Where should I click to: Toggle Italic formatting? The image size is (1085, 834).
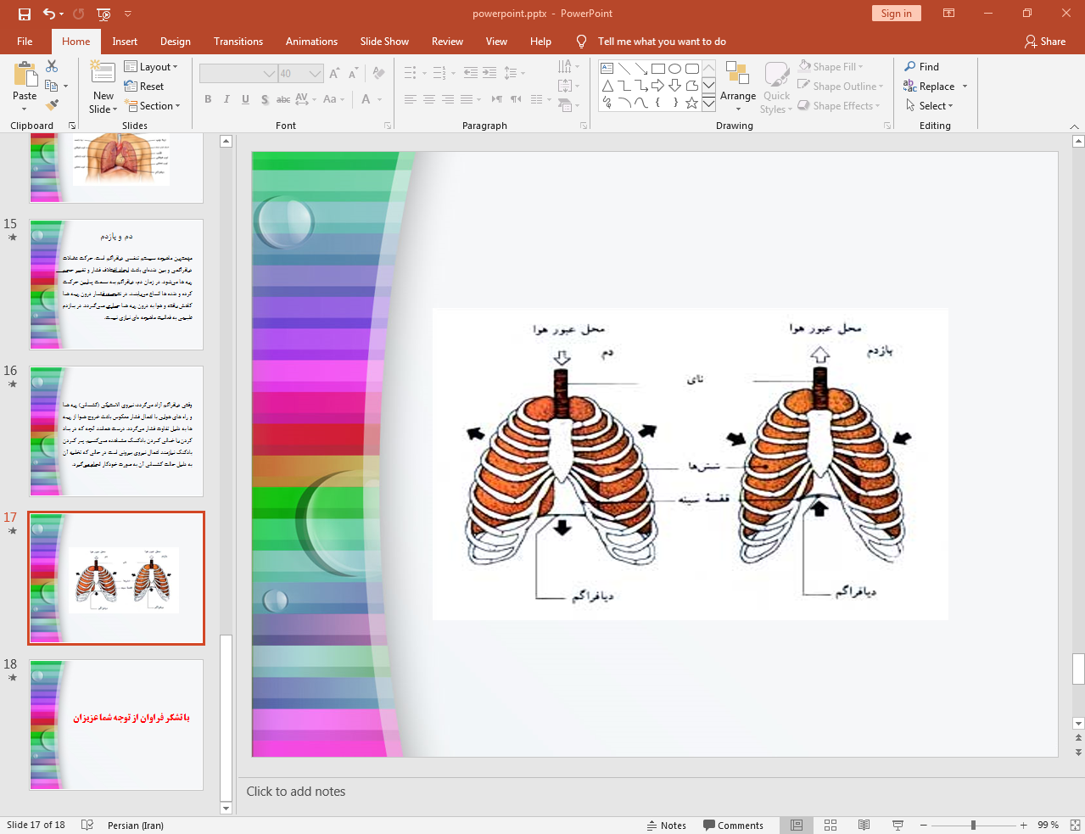coord(227,99)
